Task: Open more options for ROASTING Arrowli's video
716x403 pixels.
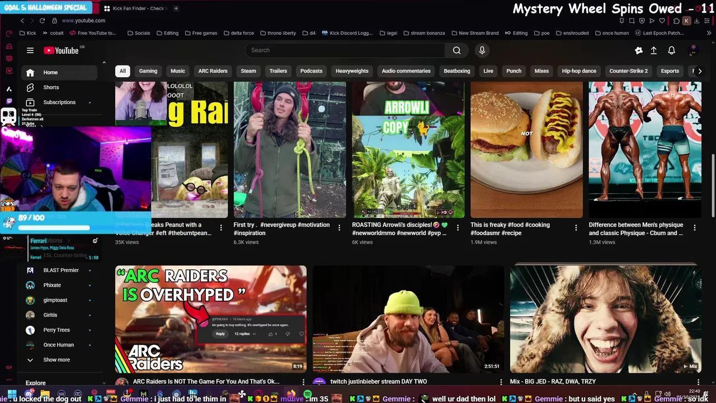Action: coord(458,227)
